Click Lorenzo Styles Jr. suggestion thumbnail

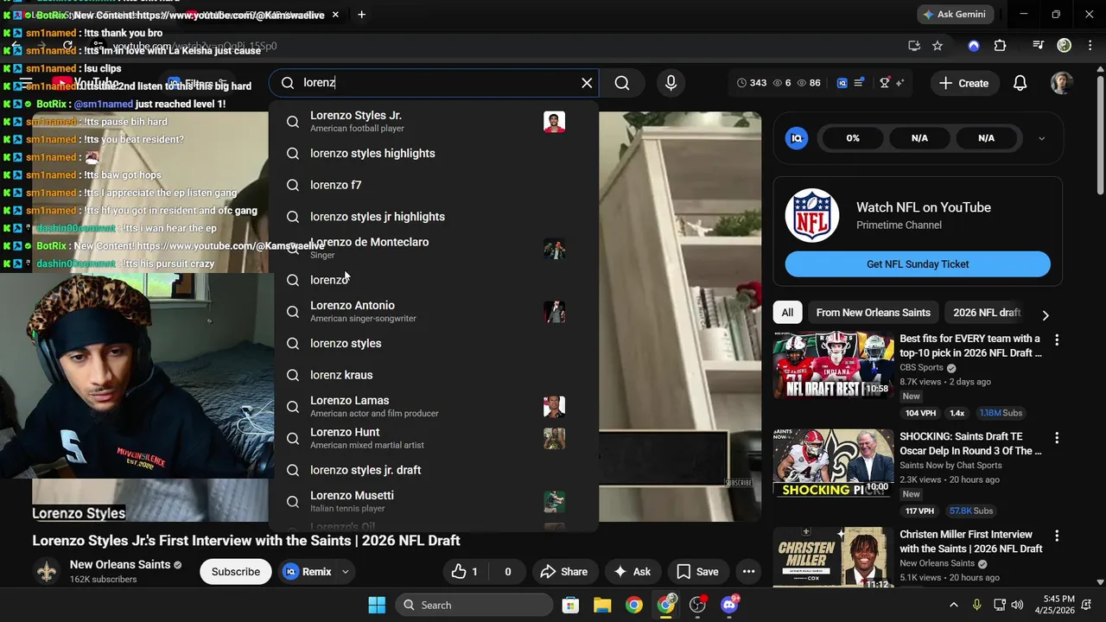tap(554, 122)
